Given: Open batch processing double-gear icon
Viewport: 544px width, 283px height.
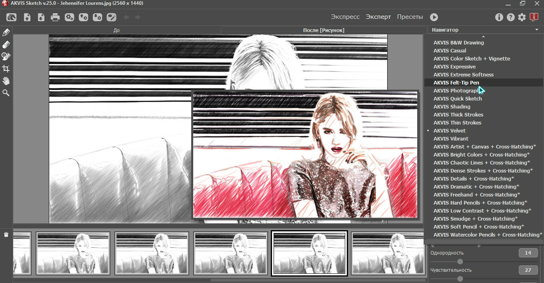Looking at the screenshot, I should coord(69,17).
